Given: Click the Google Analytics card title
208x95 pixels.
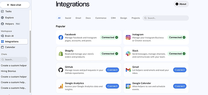Looking at the screenshot, I should click(74, 83).
